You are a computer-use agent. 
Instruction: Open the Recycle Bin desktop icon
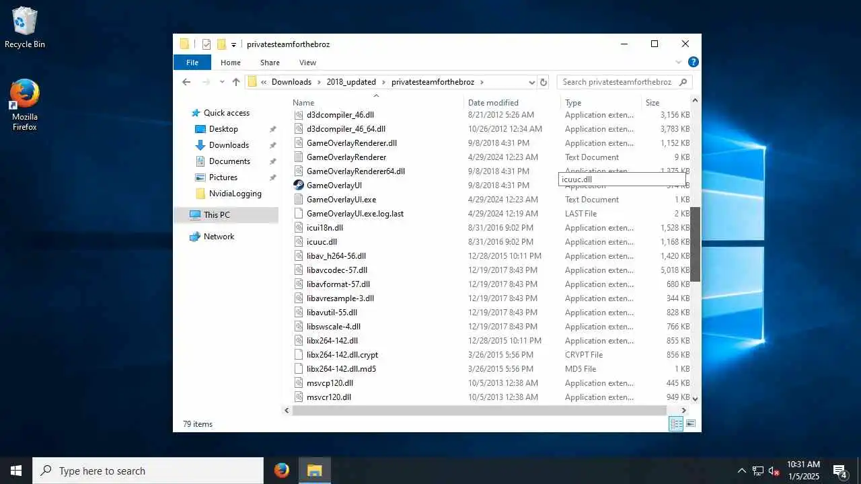[x=25, y=28]
